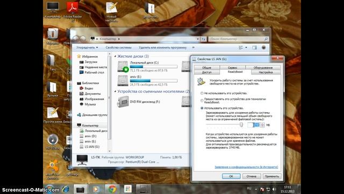
Task: Click the arxiv (E:) usage bar
Action: [154, 81]
